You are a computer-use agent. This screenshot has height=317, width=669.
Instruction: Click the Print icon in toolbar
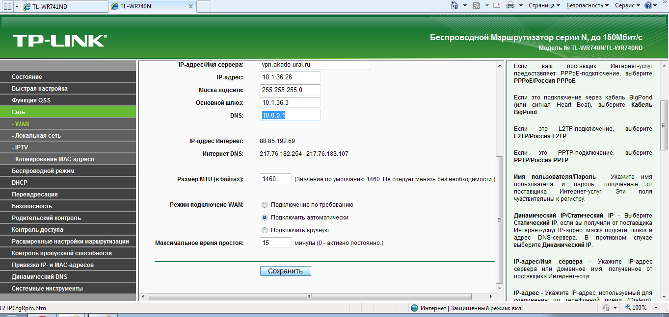(510, 5)
